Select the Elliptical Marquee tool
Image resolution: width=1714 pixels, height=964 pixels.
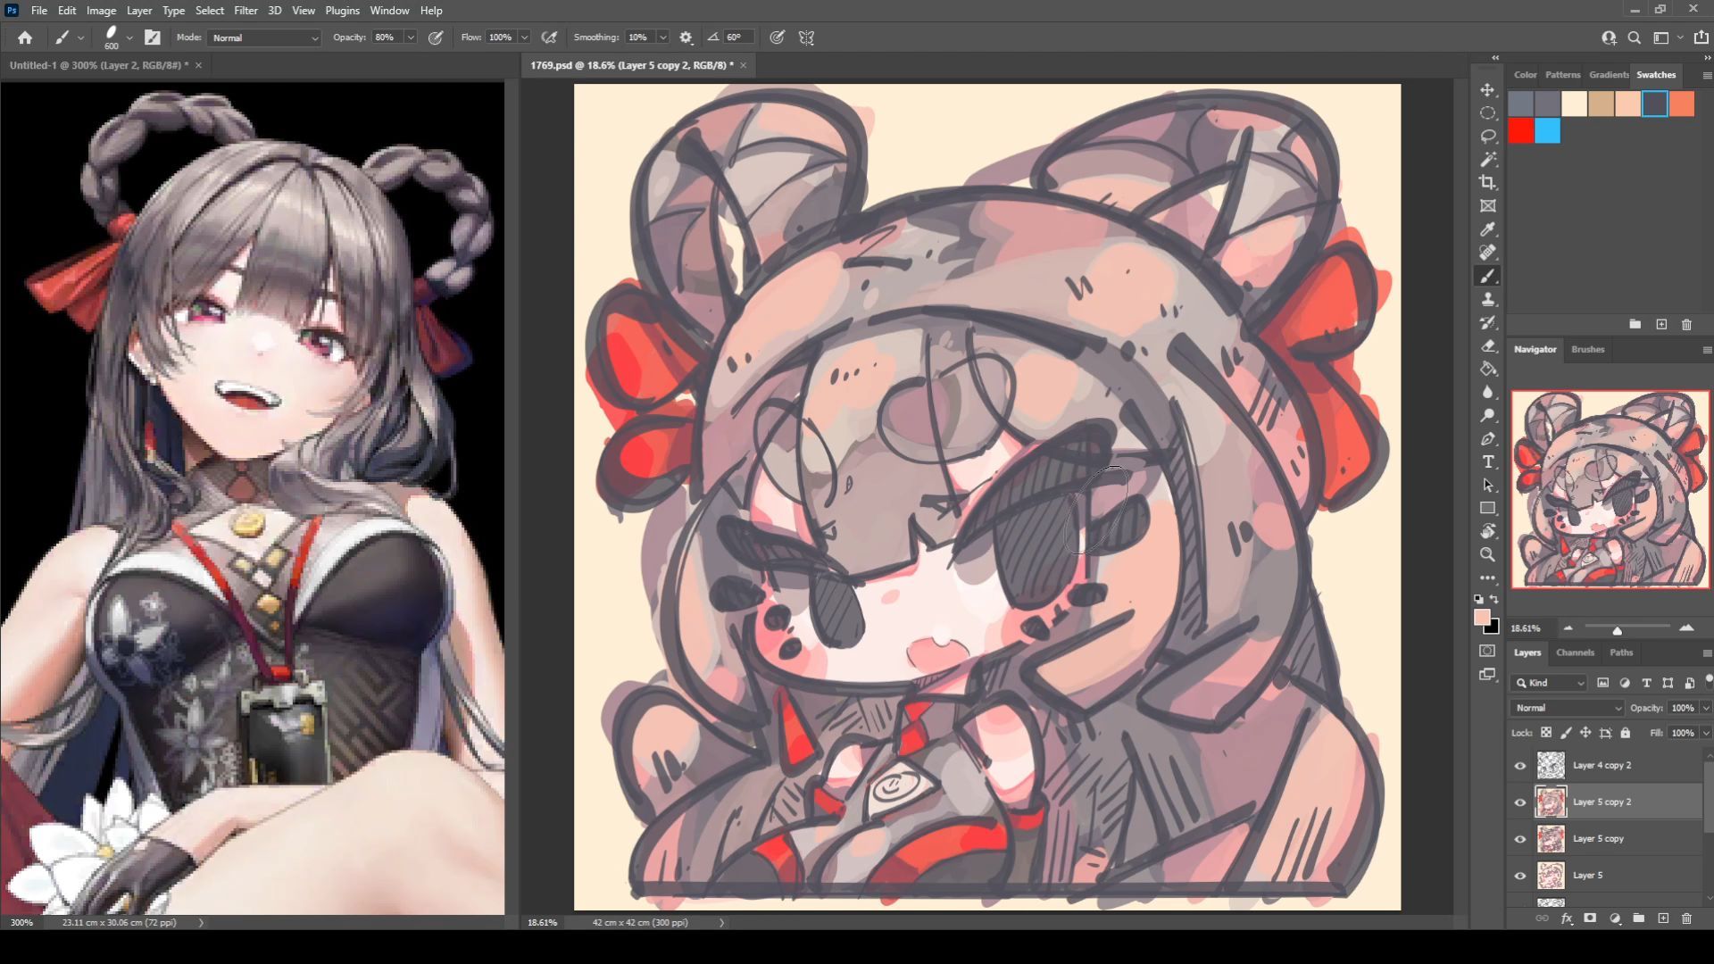(x=1488, y=113)
